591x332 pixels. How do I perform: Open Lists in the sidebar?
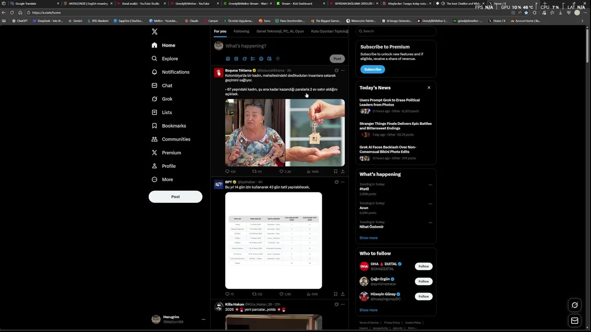pyautogui.click(x=162, y=112)
